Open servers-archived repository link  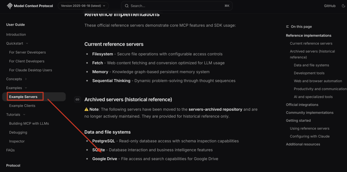point(215,109)
